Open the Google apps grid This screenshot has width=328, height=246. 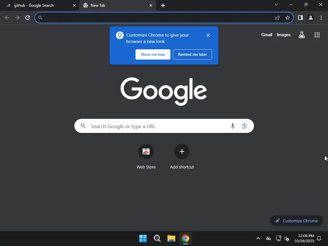pyautogui.click(x=317, y=35)
